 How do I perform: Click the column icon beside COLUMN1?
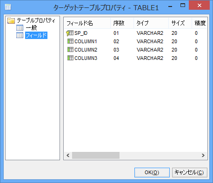70,41
